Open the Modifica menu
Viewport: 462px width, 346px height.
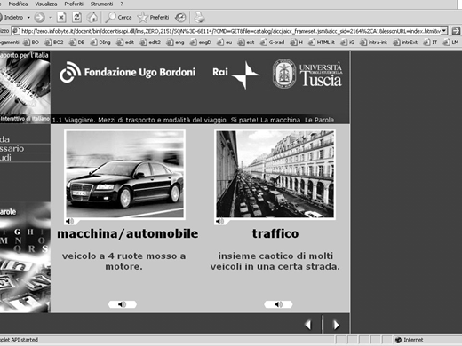pyautogui.click(x=18, y=4)
